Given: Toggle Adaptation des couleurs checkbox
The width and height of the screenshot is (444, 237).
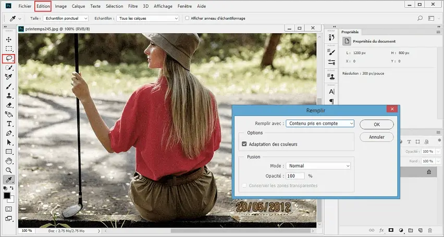Looking at the screenshot, I should pyautogui.click(x=244, y=144).
